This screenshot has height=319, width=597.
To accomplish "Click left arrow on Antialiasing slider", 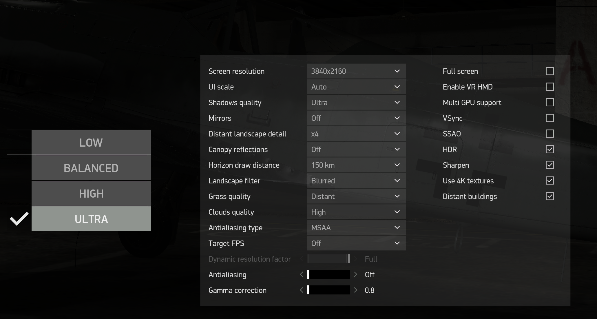I will [x=302, y=274].
